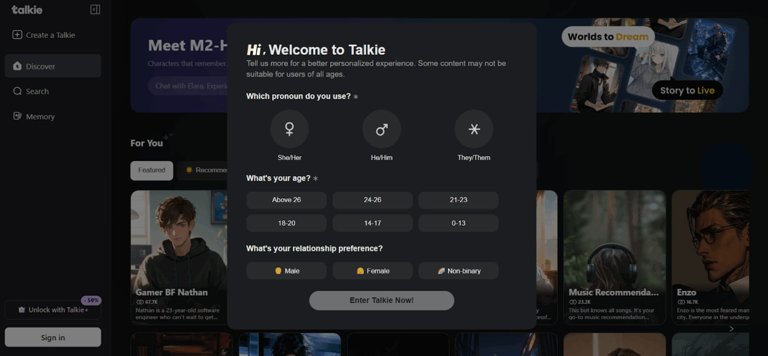Click Enter Talkie Now! button
Viewport: 768px width, 356px height.
point(382,301)
